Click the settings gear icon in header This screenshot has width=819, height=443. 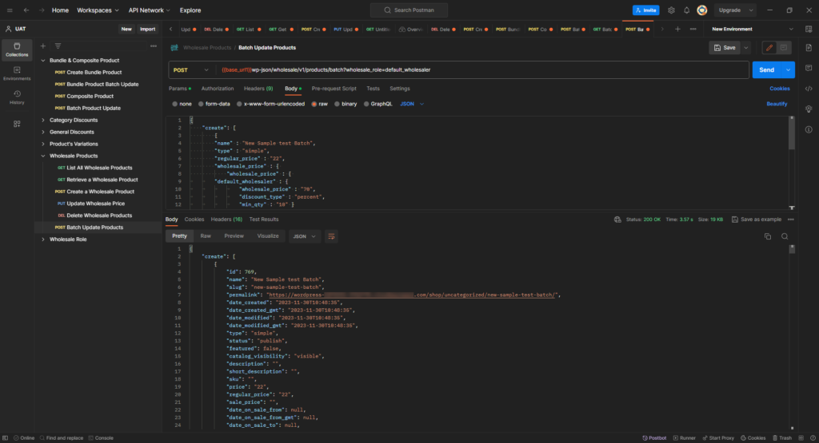(671, 10)
